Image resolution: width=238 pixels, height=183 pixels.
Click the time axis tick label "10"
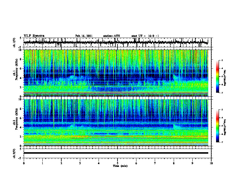tap(211, 163)
